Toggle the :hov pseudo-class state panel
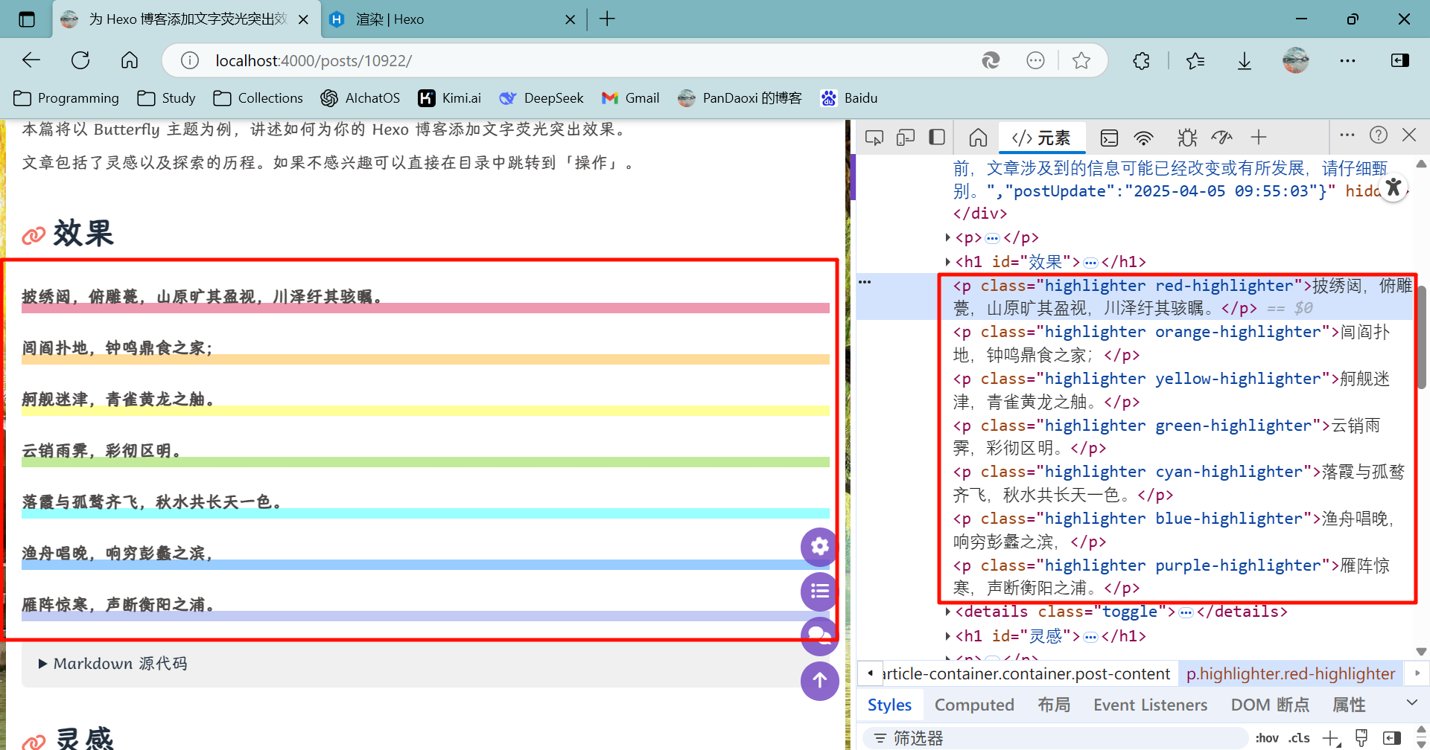This screenshot has width=1430, height=750. 1267,737
